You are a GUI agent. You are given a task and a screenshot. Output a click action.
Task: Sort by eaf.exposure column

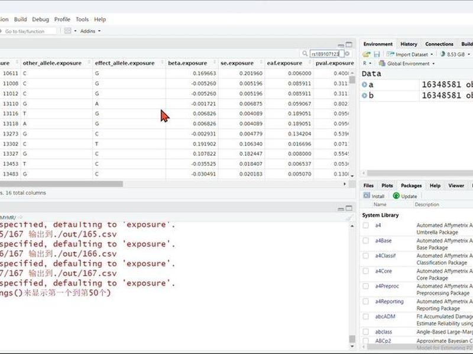tap(289, 63)
